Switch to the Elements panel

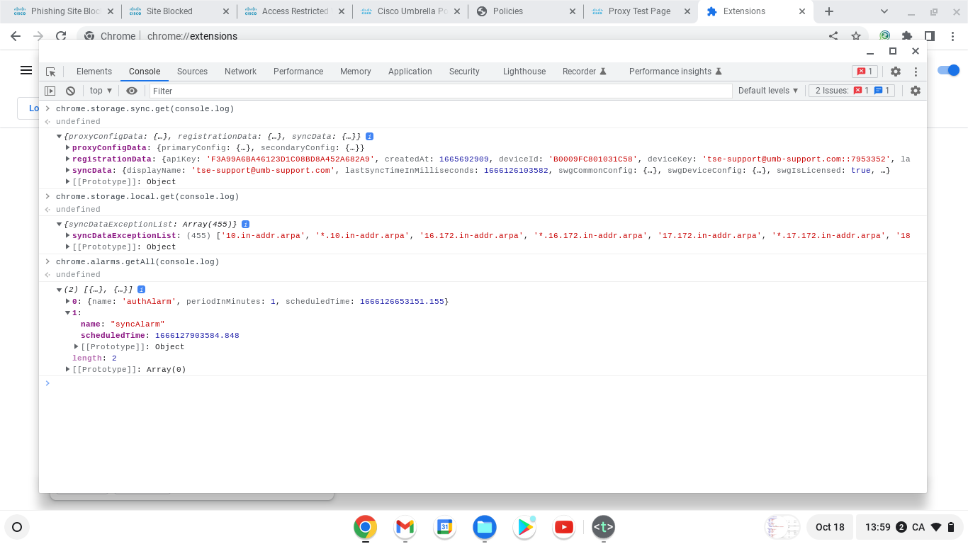94,72
